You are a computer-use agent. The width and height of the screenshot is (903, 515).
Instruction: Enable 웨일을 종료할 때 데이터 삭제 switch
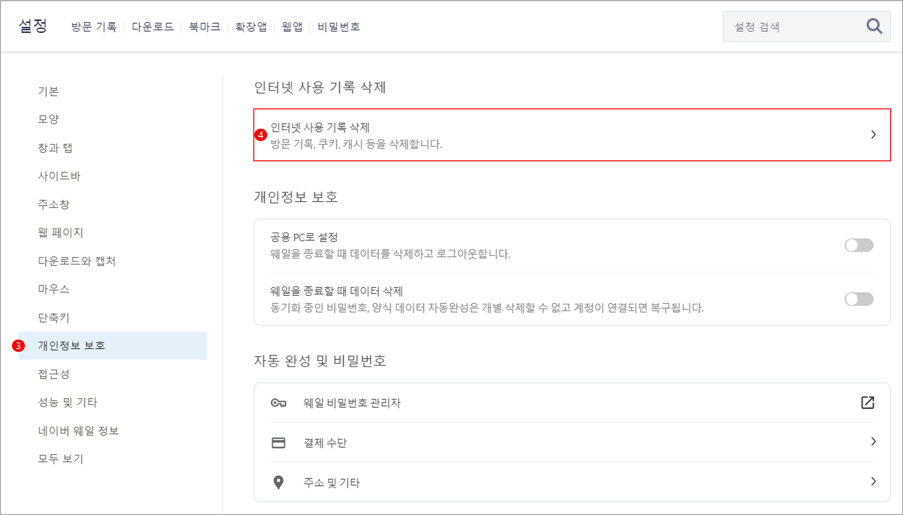858,299
